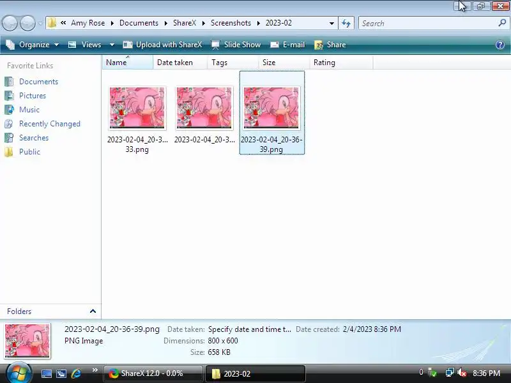Expand the arrow after ShareX breadcrumb
The image size is (511, 383).
tap(204, 24)
